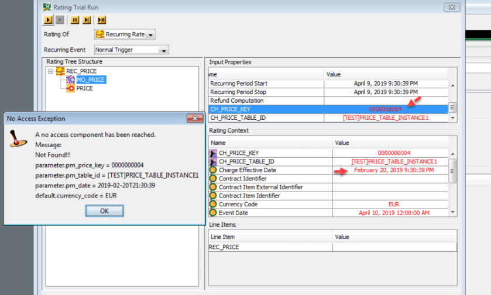The width and height of the screenshot is (491, 295).
Task: Collapse the REC_PRICE tree node
Action: point(51,71)
